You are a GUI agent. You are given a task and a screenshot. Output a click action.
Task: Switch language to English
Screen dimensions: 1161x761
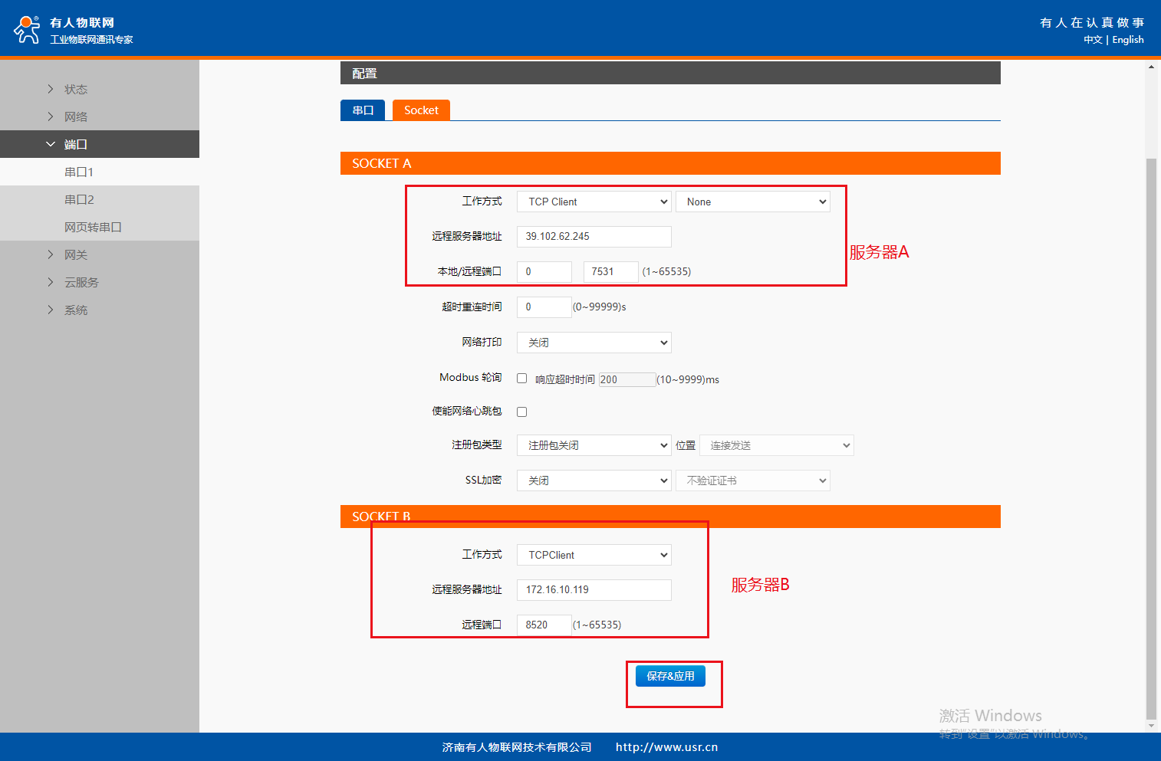(1127, 40)
